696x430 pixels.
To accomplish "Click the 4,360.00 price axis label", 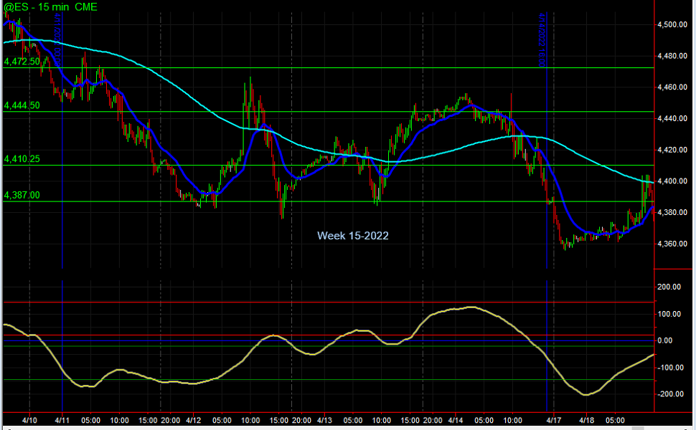I will (x=672, y=244).
